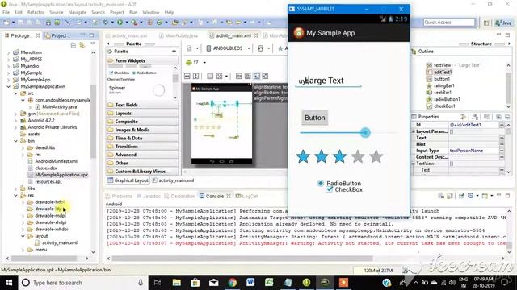Open Mail from the taskbar
Image resolution: width=517 pixels, height=290 pixels.
pyautogui.click(x=213, y=283)
